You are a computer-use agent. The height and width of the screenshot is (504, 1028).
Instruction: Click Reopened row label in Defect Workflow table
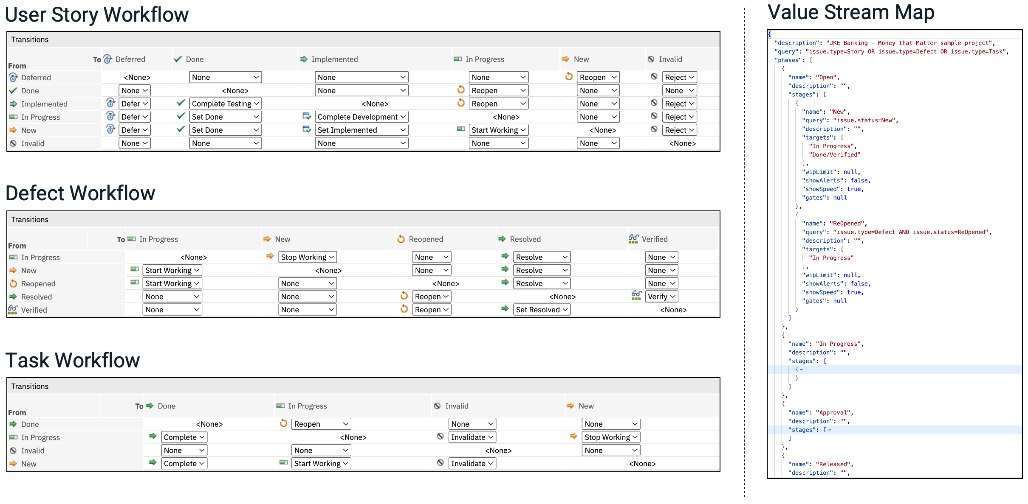tap(38, 284)
